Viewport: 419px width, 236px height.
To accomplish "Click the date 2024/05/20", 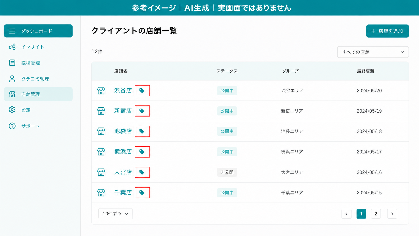I will tap(369, 91).
